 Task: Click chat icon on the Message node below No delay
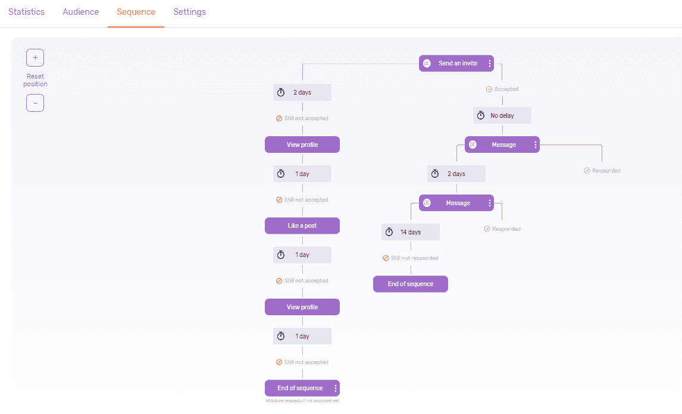coord(473,145)
